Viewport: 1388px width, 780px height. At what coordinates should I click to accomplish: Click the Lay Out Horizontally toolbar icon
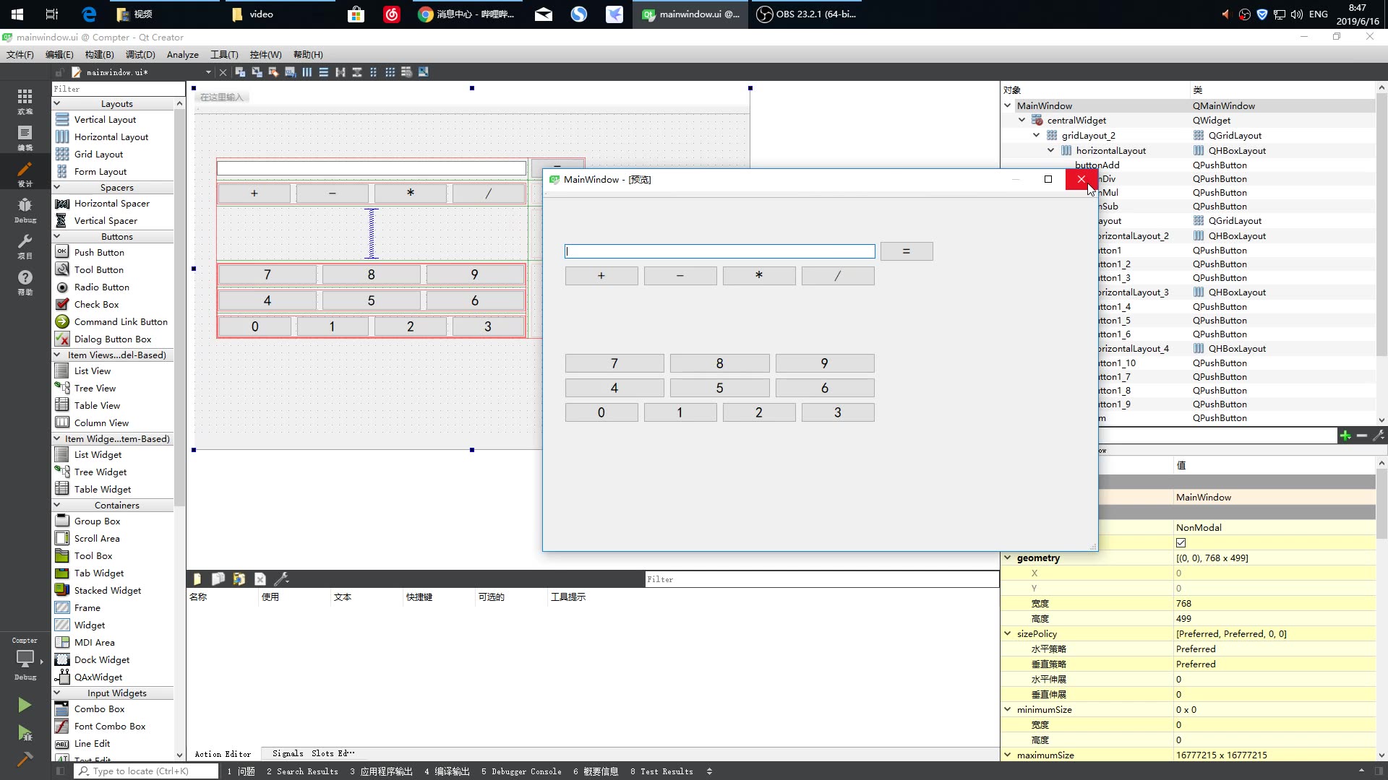pyautogui.click(x=307, y=72)
